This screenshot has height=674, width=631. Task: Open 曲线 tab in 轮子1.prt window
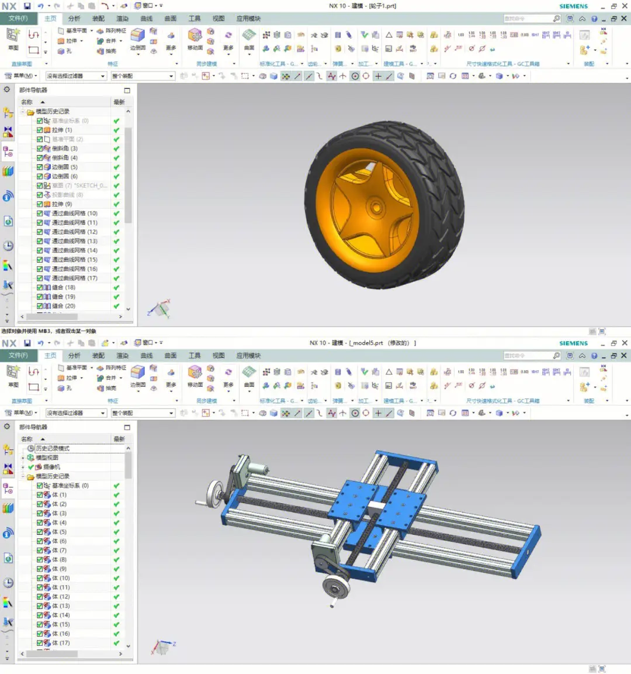(x=147, y=19)
